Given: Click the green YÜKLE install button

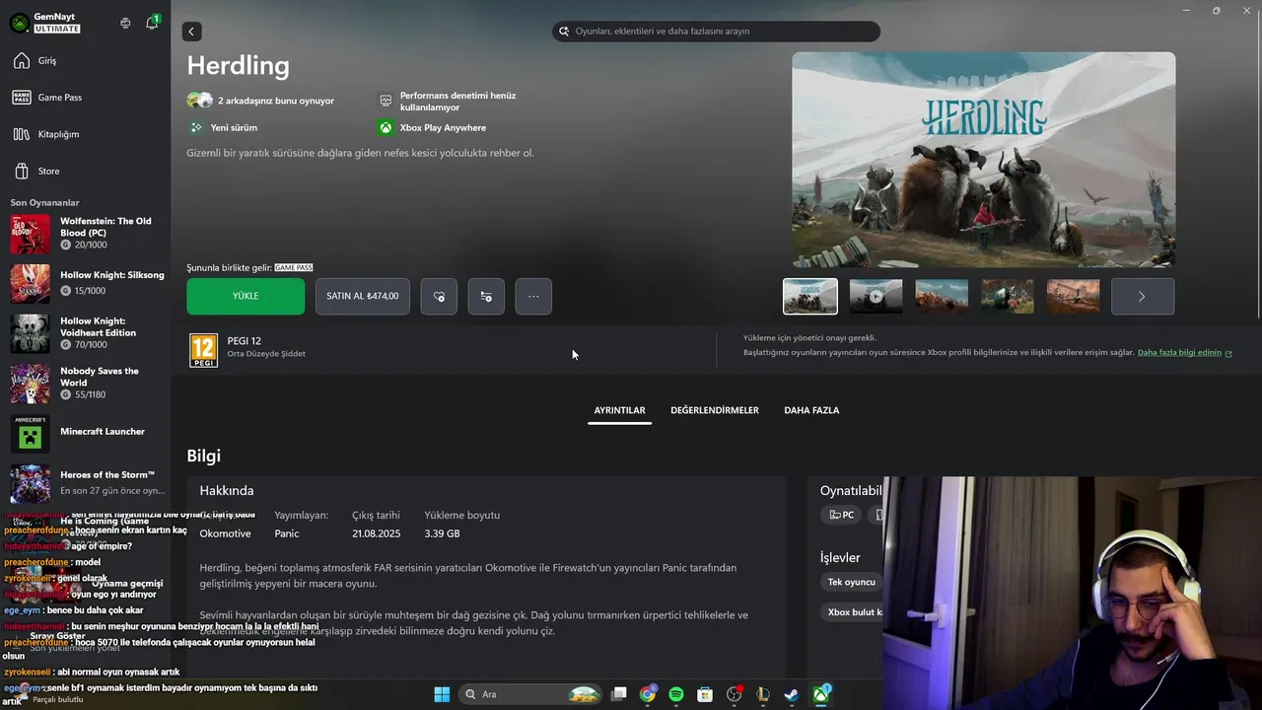Looking at the screenshot, I should tap(245, 296).
